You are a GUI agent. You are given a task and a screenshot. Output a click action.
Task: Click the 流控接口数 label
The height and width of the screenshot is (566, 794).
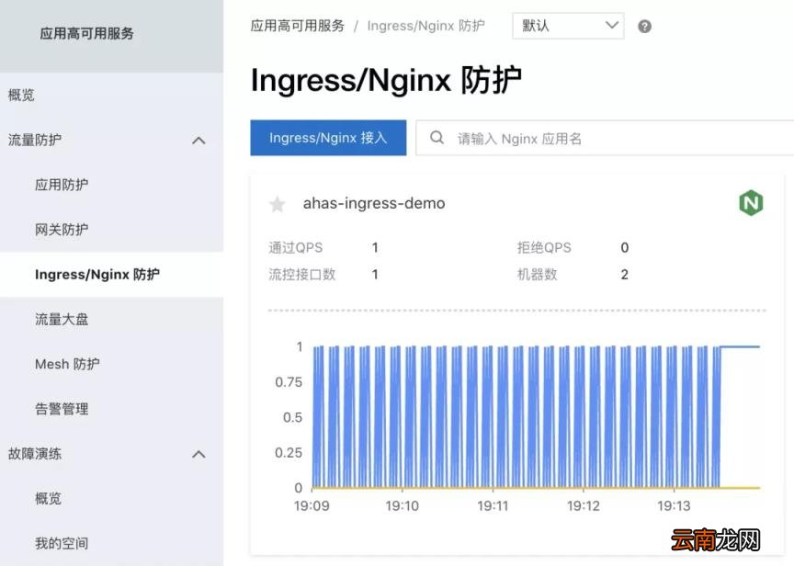301,275
